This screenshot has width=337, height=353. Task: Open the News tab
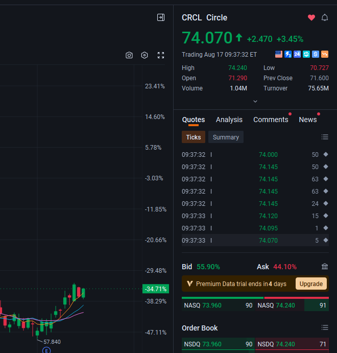coord(308,120)
